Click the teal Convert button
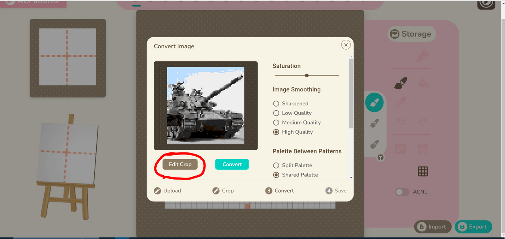The image size is (505, 239). pos(232,164)
